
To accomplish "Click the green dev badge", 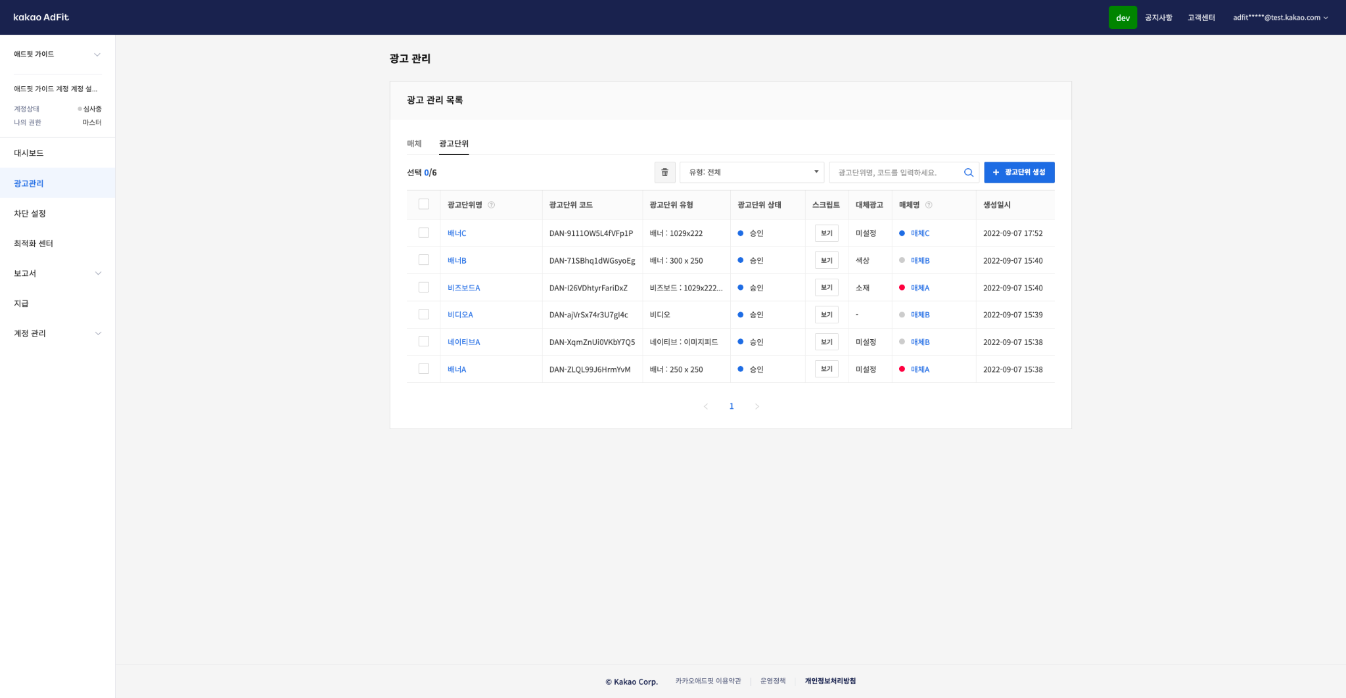I will coord(1122,18).
